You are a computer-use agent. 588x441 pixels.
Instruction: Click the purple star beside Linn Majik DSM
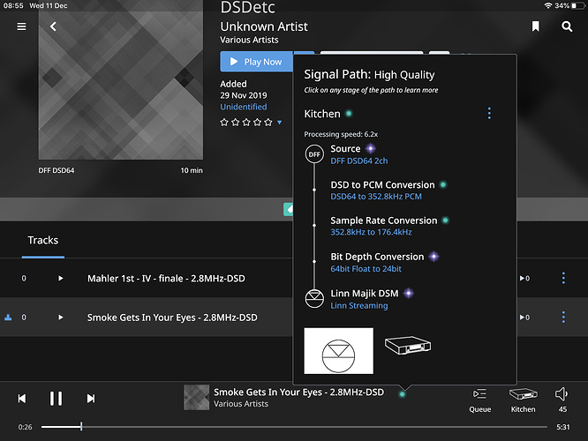(409, 294)
